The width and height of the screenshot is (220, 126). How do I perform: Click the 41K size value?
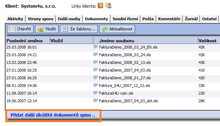tap(202, 70)
